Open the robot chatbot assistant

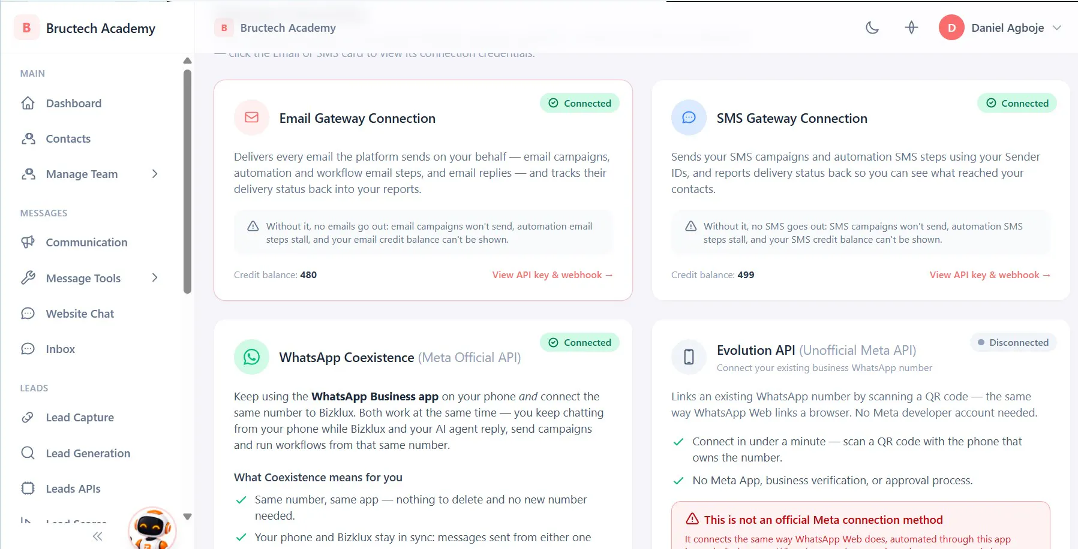coord(152,528)
